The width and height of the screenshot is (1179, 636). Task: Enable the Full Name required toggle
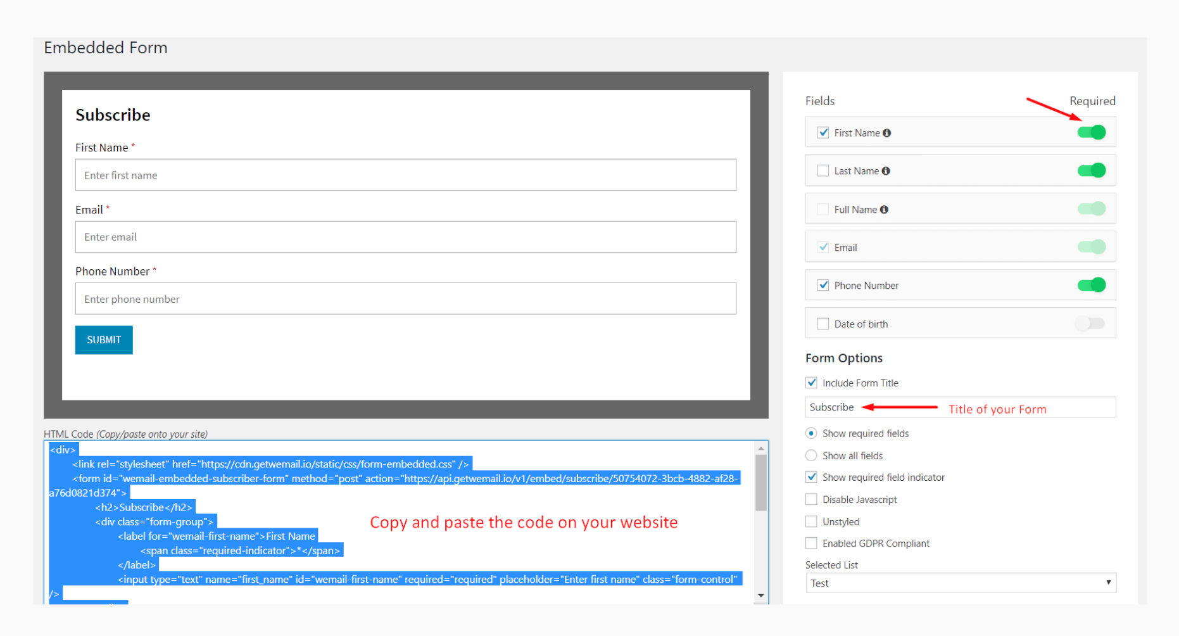pos(1091,208)
